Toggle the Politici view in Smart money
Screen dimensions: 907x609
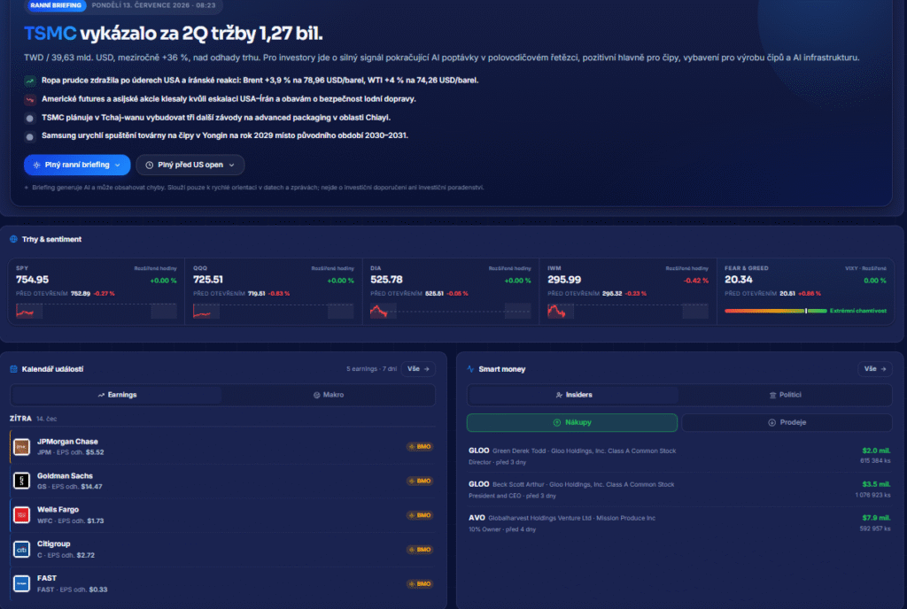pyautogui.click(x=785, y=395)
